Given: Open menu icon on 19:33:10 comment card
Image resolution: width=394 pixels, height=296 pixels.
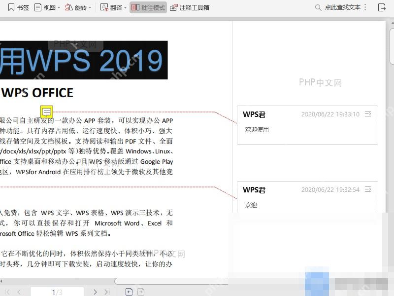Looking at the screenshot, I should click(368, 114).
